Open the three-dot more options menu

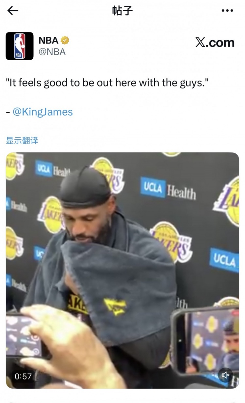tap(227, 11)
